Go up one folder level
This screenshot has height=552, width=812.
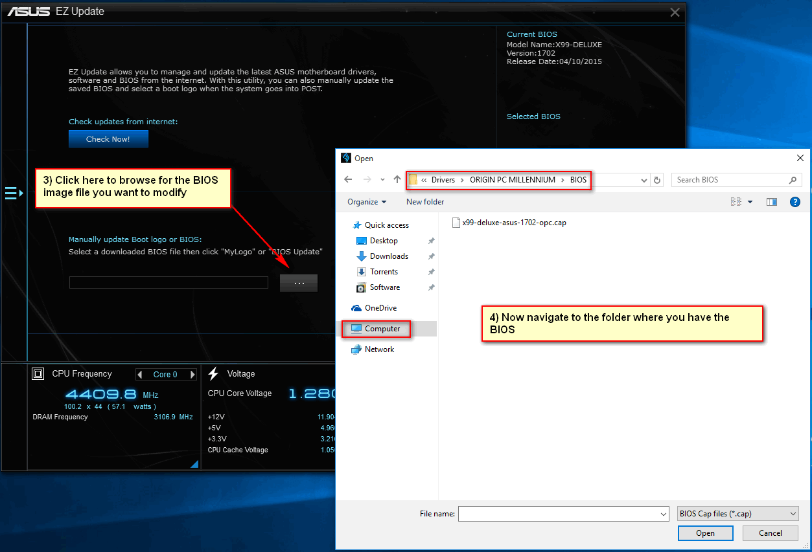[397, 180]
